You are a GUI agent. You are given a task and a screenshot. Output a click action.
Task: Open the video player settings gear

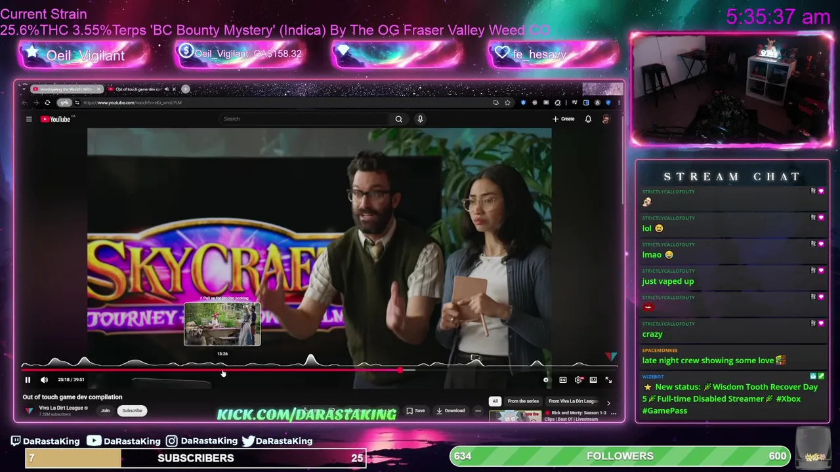578,380
